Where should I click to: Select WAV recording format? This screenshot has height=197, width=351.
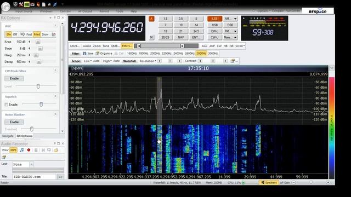(x=5, y=150)
